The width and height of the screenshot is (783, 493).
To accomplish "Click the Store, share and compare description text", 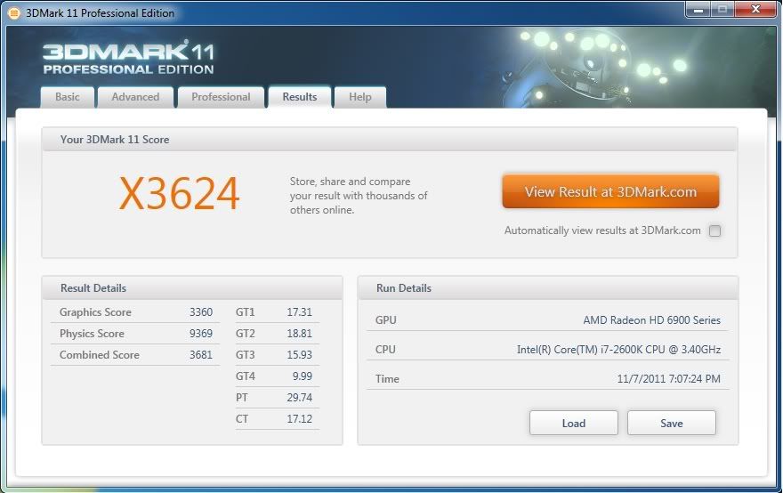I will [359, 196].
